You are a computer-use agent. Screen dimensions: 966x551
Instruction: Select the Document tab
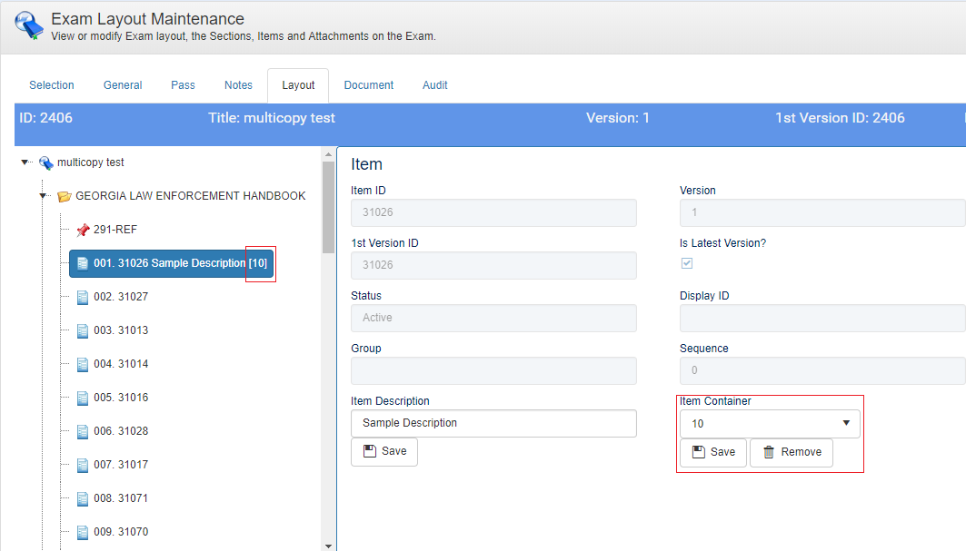[x=368, y=85]
